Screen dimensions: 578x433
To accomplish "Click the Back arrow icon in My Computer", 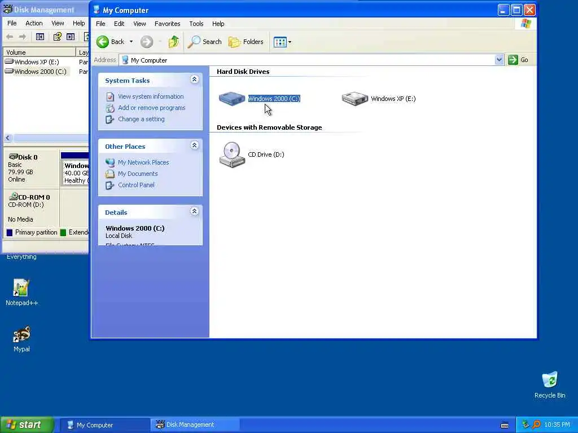I will pyautogui.click(x=103, y=42).
